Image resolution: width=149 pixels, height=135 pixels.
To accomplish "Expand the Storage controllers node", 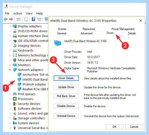I will [x=10, y=118].
